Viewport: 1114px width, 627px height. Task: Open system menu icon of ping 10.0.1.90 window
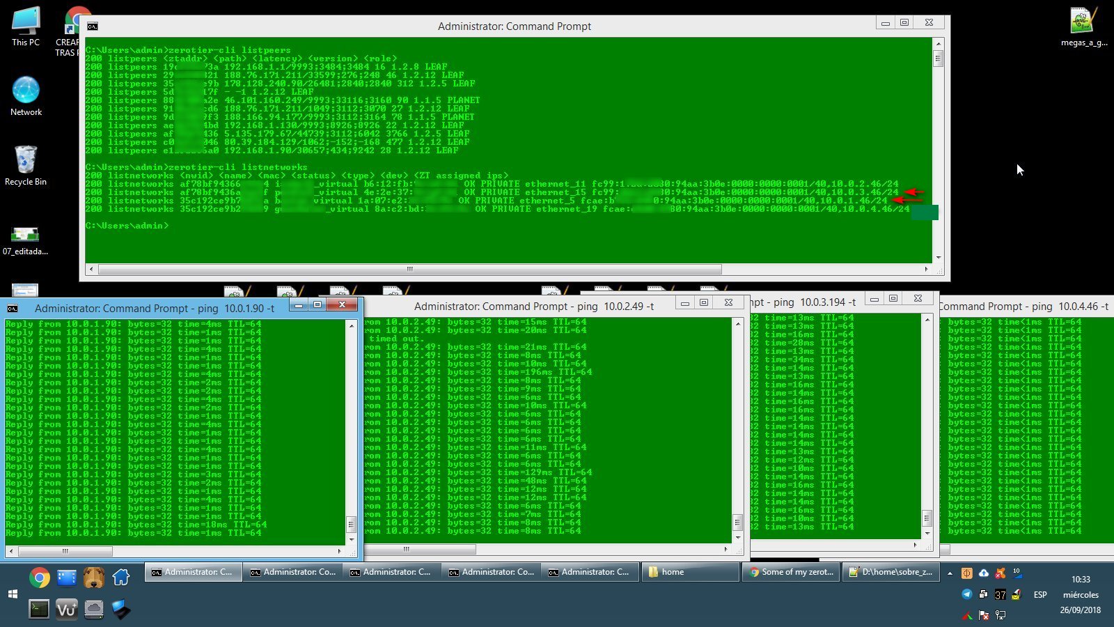pos(13,308)
